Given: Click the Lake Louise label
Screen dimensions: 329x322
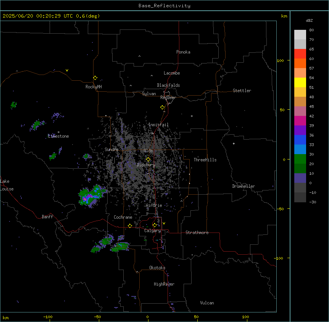Looking at the screenshot, I should tap(7, 185).
